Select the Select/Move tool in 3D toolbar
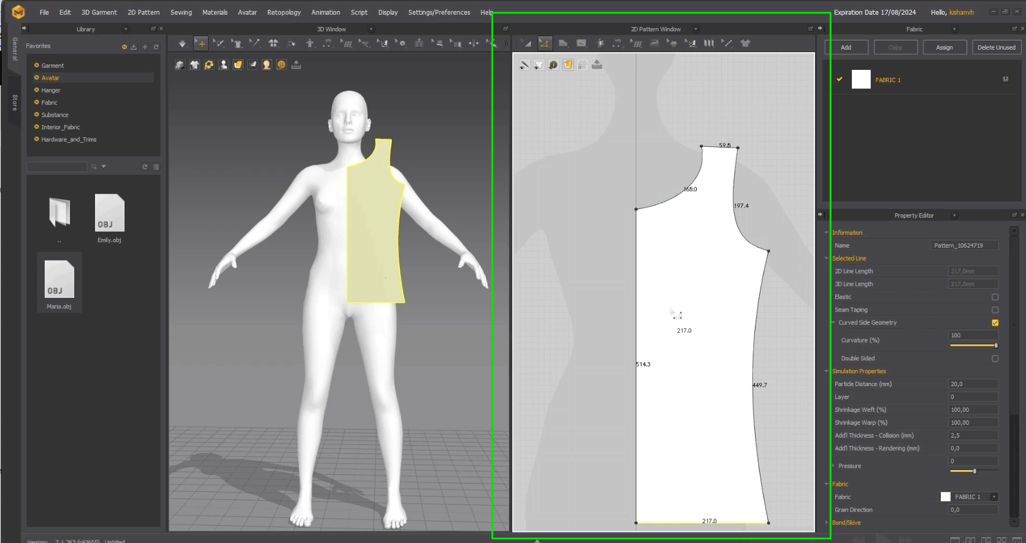The image size is (1026, 543). click(201, 44)
